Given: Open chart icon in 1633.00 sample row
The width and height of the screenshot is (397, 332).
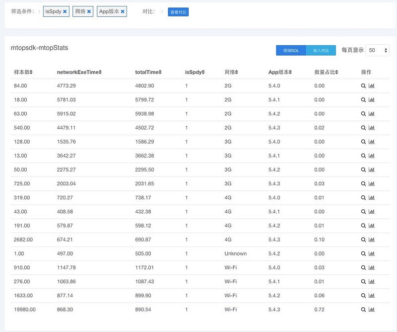Looking at the screenshot, I should [x=371, y=295].
